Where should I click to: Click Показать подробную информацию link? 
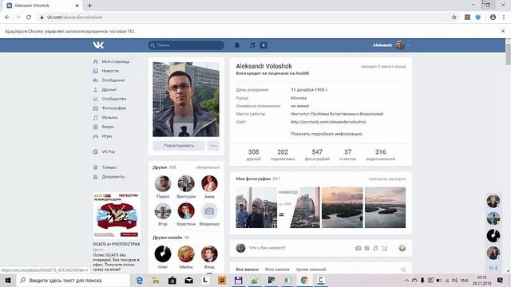327,134
